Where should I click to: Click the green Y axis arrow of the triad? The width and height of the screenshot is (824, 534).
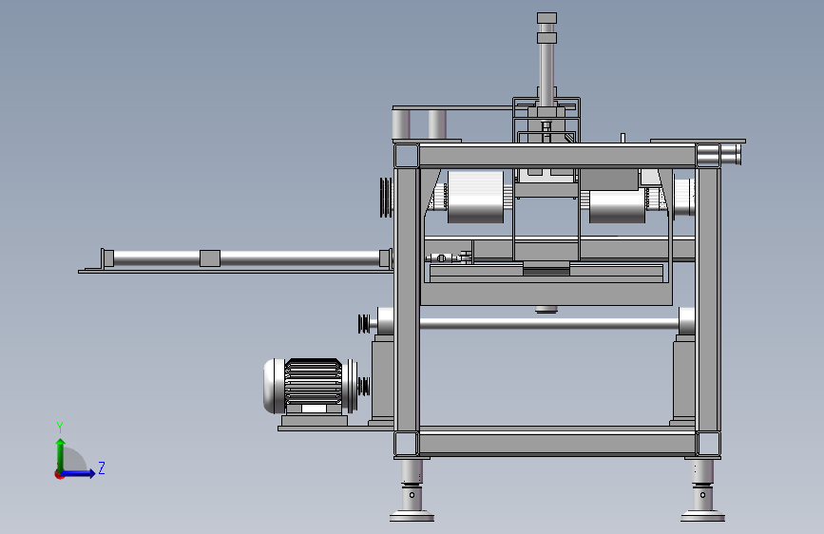pyautogui.click(x=61, y=453)
